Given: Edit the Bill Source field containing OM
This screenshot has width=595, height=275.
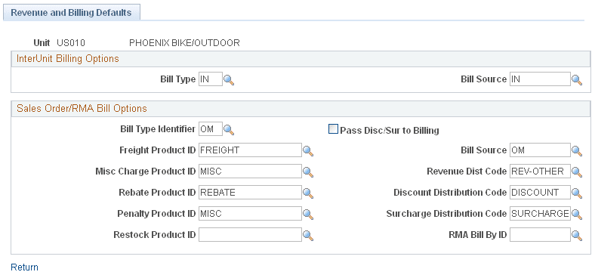Looking at the screenshot, I should pyautogui.click(x=540, y=150).
